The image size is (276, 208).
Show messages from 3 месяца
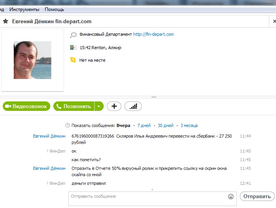189,125
